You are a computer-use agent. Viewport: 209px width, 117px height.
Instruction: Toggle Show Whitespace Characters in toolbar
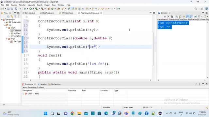(x=83, y=9)
